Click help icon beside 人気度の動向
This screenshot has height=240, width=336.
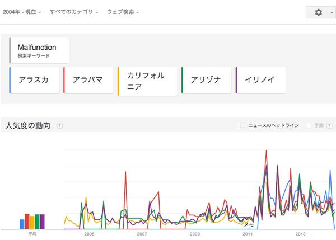pyautogui.click(x=60, y=126)
